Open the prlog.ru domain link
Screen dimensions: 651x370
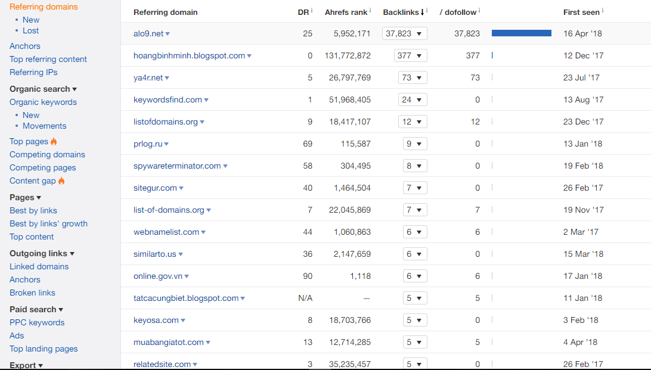[148, 144]
